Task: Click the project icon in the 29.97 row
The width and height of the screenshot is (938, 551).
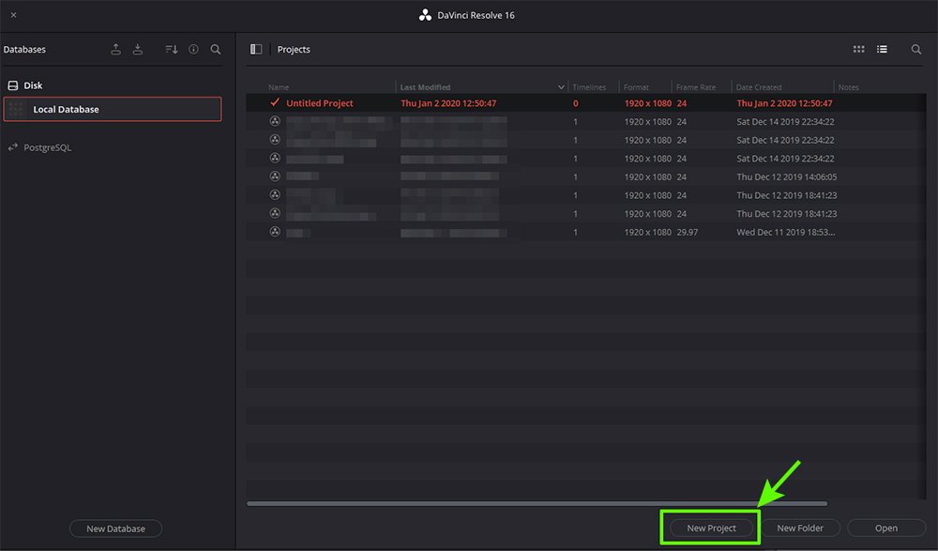Action: point(275,232)
